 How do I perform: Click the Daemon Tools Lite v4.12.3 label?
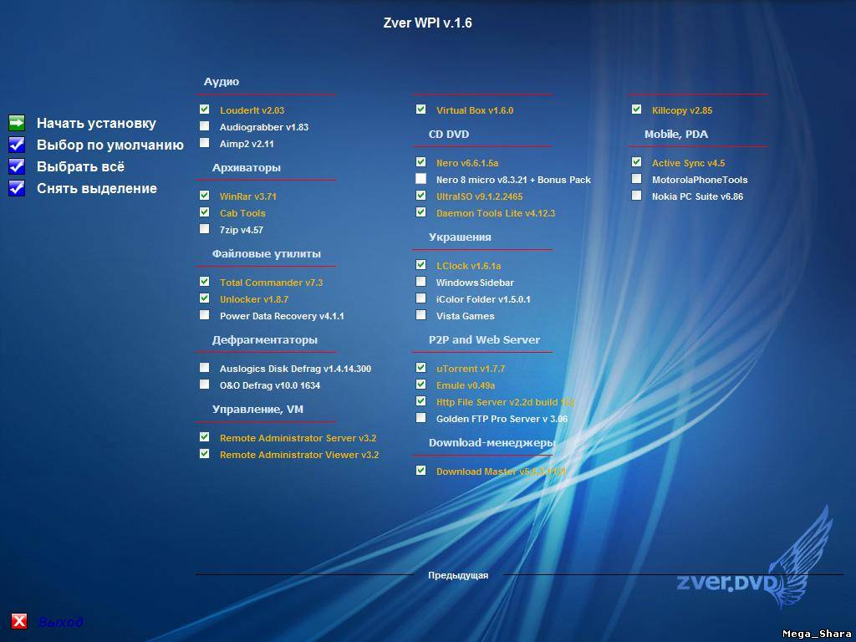[x=496, y=213]
